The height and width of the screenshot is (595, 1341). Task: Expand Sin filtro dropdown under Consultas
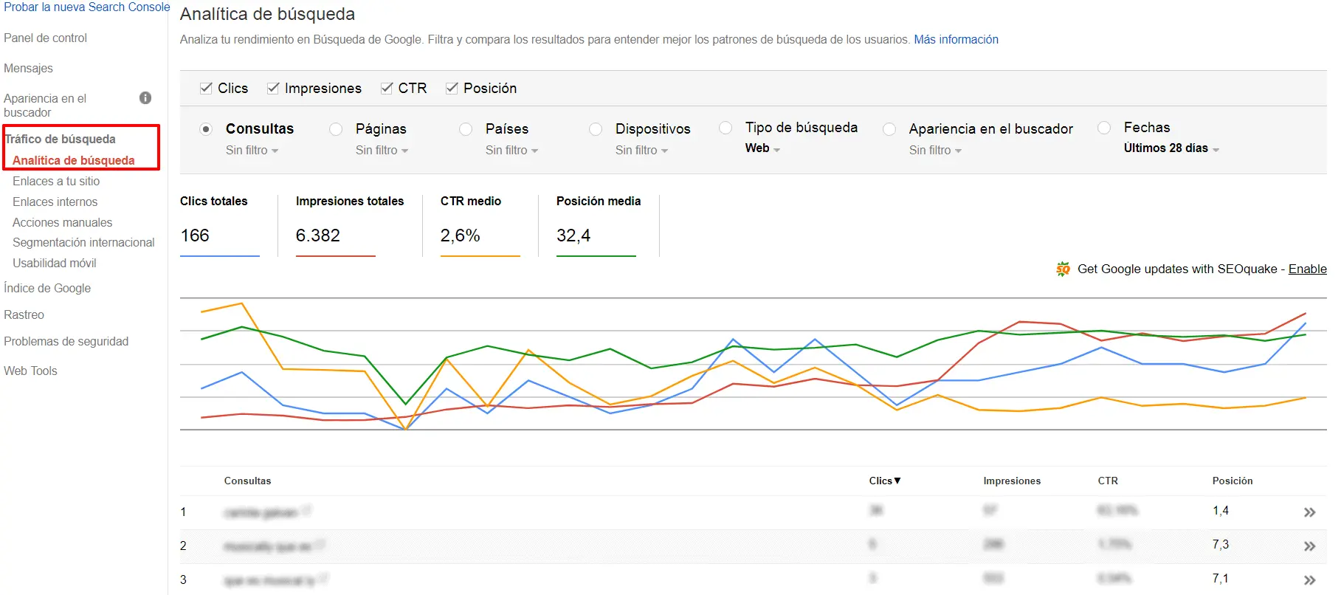[x=252, y=151]
